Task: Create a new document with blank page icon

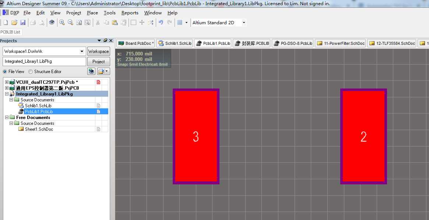Action: (6, 22)
